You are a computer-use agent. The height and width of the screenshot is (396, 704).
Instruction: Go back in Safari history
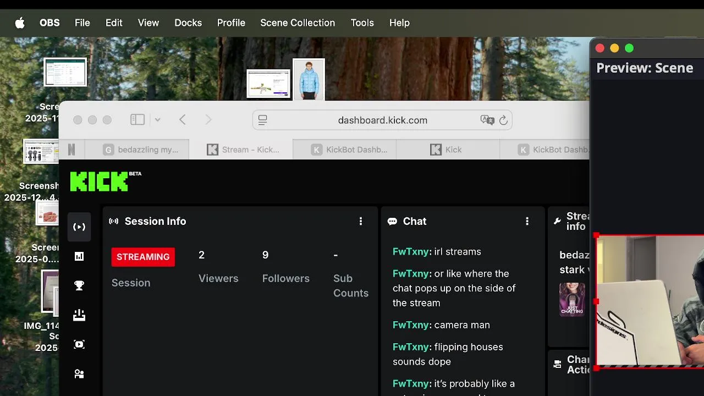[183, 120]
